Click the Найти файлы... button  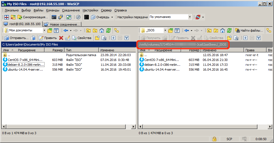[249, 30]
